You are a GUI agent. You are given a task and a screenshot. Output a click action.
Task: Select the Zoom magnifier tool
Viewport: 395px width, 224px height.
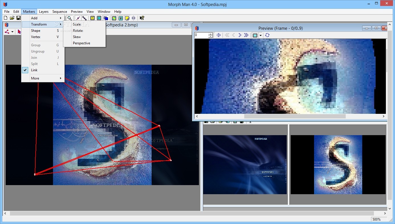pos(69,18)
